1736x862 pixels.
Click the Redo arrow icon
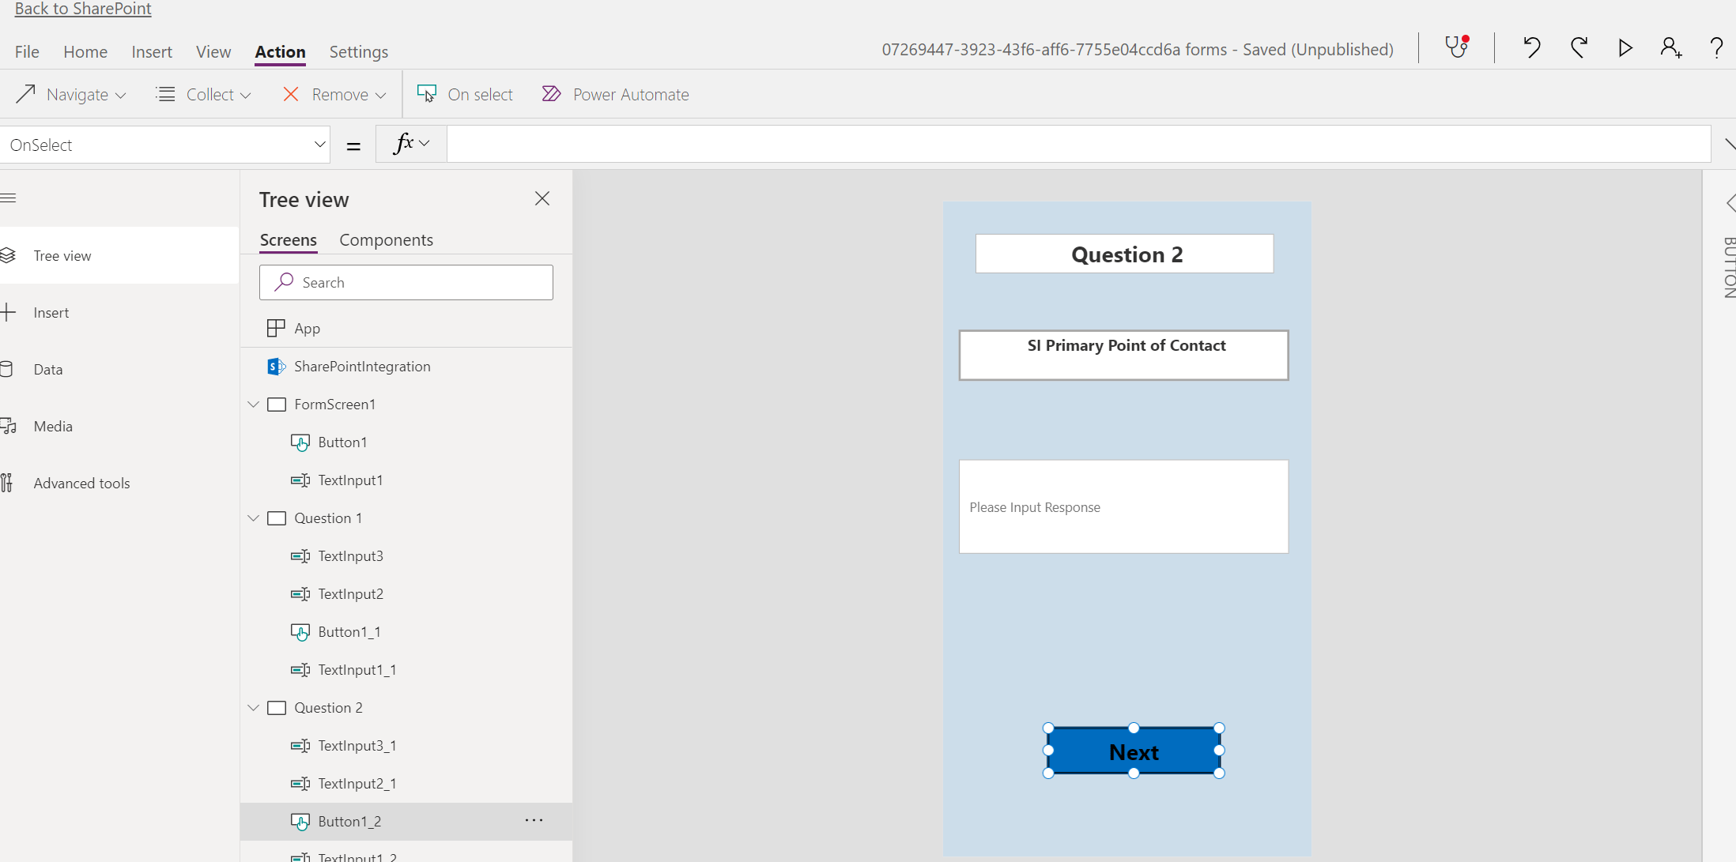click(1579, 48)
